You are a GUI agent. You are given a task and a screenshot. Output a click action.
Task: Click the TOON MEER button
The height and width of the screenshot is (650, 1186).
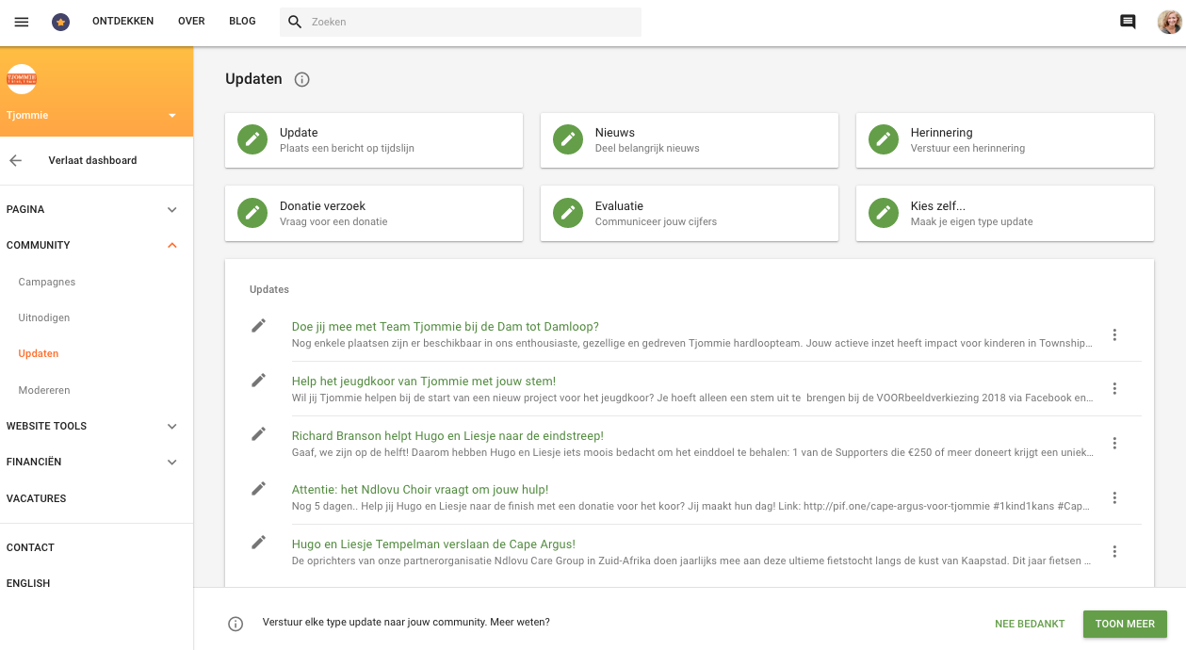pyautogui.click(x=1125, y=624)
